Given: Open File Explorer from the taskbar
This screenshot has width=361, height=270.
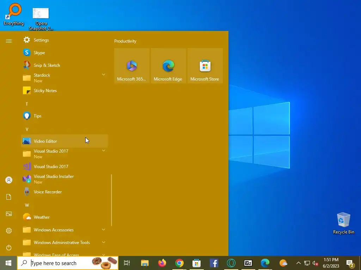Looking at the screenshot, I should [x=145, y=263].
